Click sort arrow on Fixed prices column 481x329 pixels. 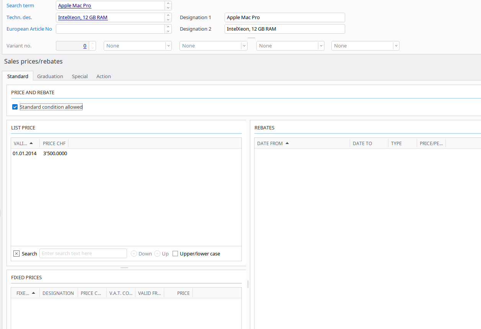[34, 293]
